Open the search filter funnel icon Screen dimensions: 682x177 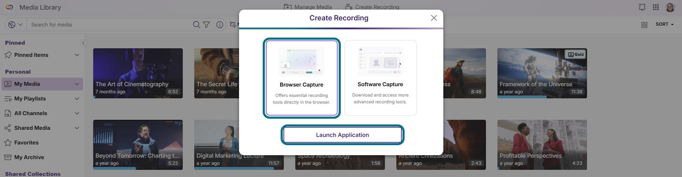[x=206, y=25]
